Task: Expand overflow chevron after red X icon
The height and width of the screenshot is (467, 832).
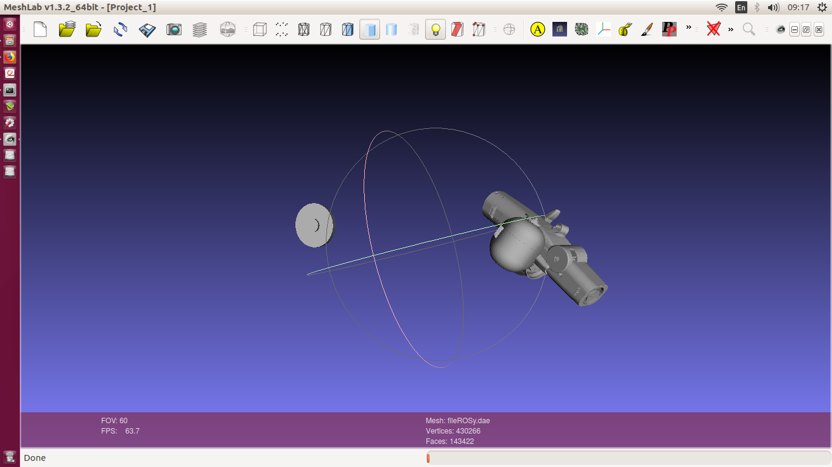Action: coord(731,29)
